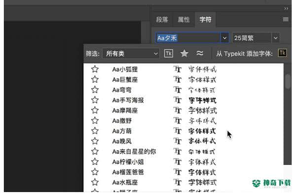Click TrueType icon beside Aa手写海报
296x194 pixels.
point(178,100)
